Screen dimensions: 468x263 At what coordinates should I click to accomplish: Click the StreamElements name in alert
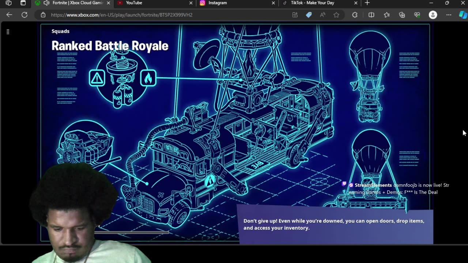pyautogui.click(x=373, y=185)
